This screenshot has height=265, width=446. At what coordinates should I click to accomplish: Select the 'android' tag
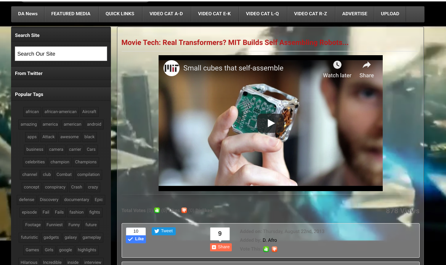tap(94, 124)
